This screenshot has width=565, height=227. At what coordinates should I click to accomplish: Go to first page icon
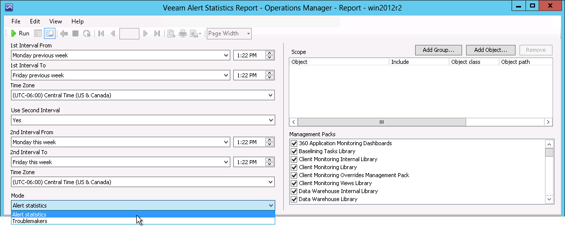click(101, 33)
